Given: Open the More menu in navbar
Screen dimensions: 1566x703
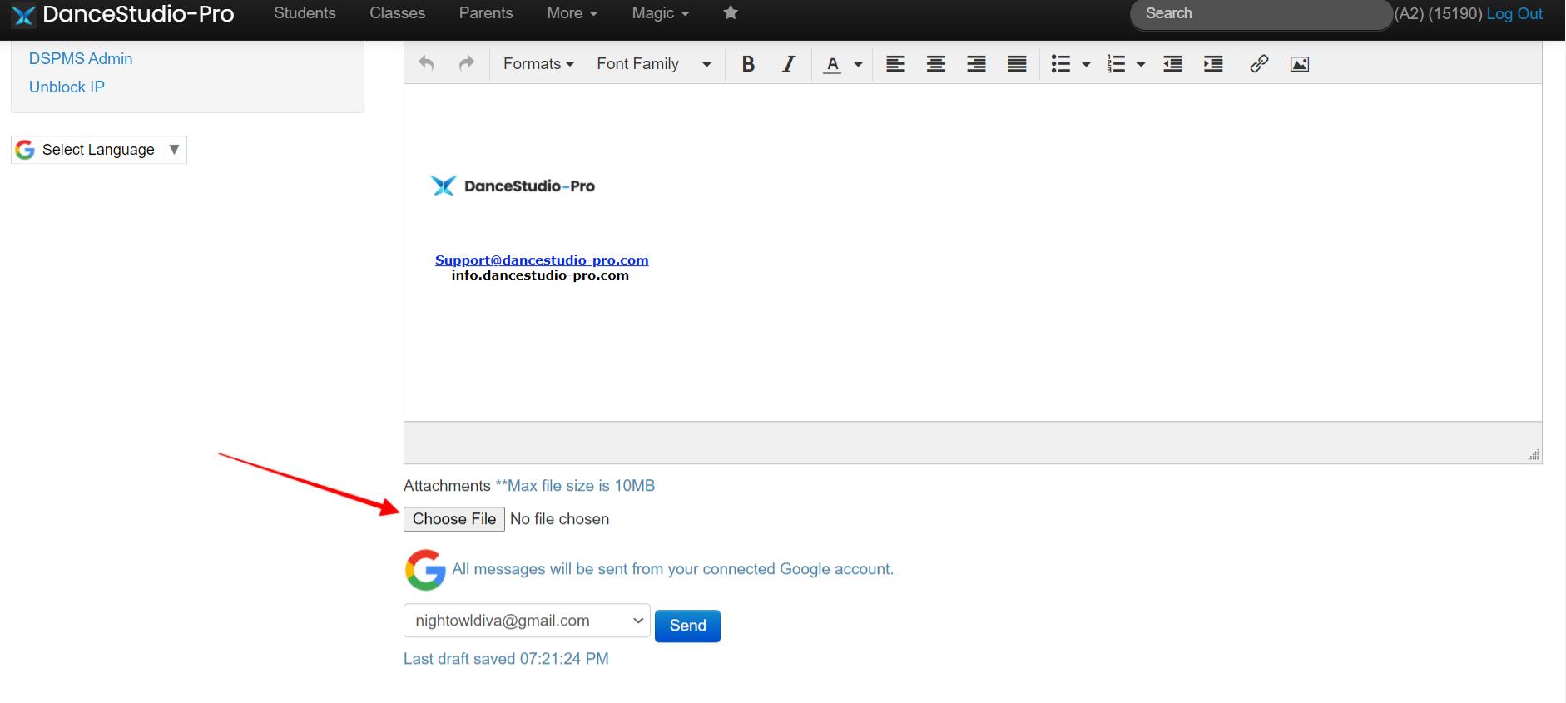Looking at the screenshot, I should point(572,13).
